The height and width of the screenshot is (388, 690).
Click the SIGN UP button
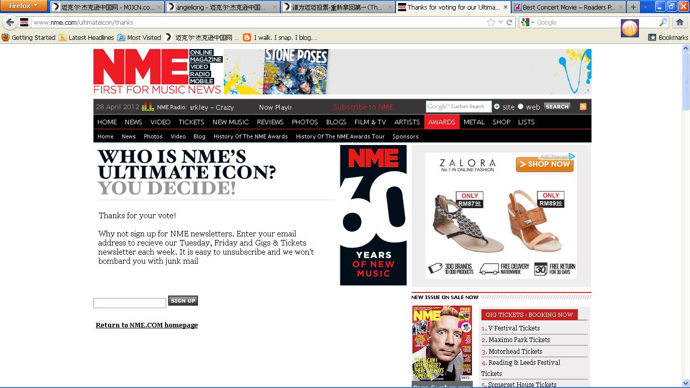click(x=183, y=300)
